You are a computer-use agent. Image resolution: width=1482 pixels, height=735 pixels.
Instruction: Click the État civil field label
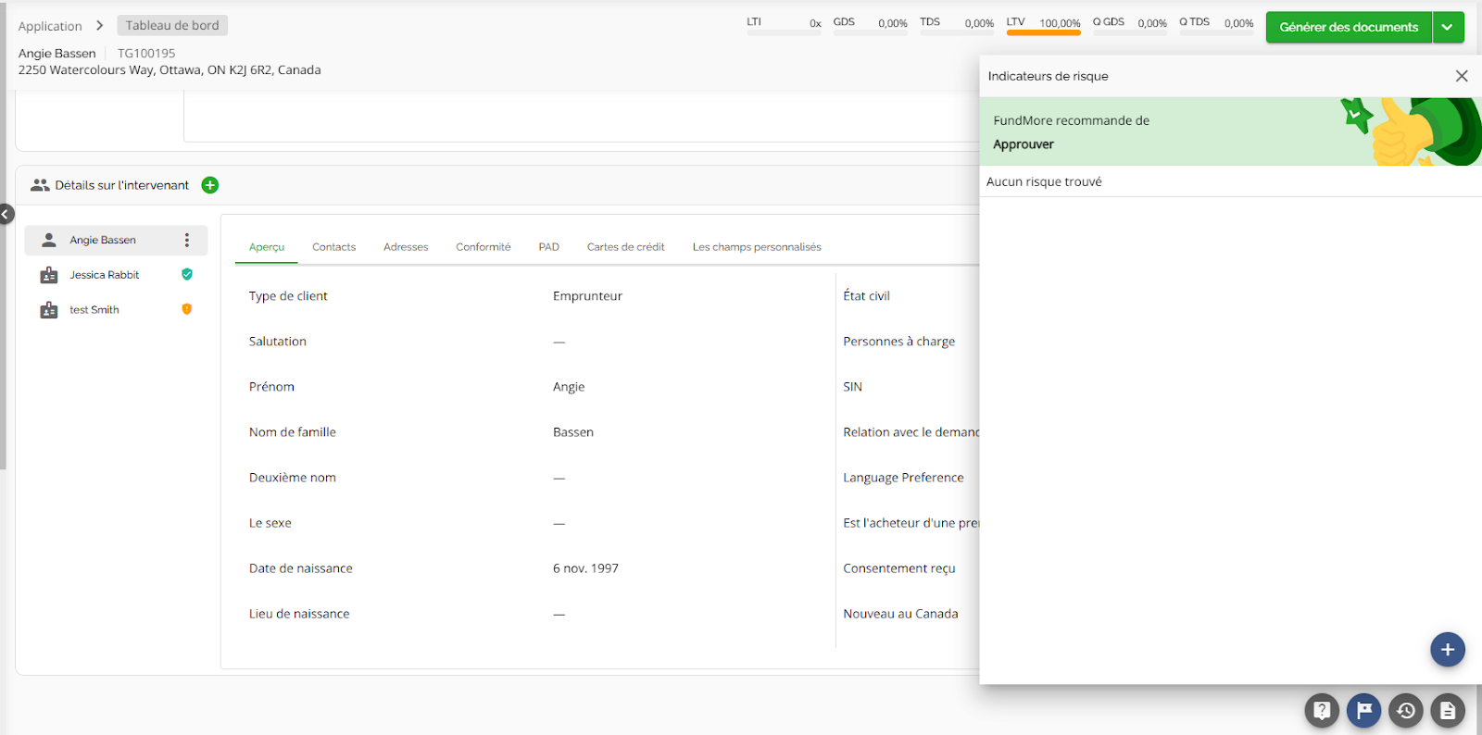coord(866,296)
